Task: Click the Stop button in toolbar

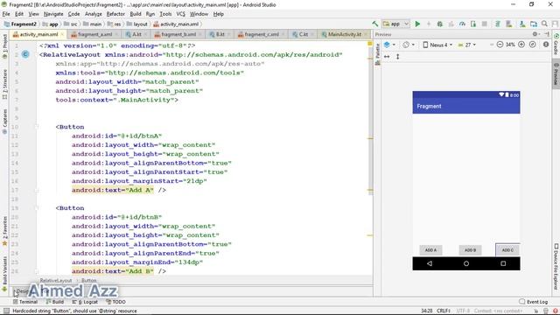Action: pyautogui.click(x=484, y=24)
